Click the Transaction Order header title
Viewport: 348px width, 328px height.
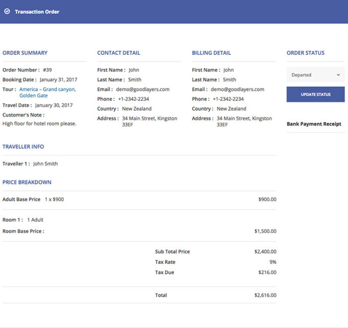[37, 11]
